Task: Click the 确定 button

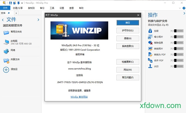Action: click(x=128, y=23)
